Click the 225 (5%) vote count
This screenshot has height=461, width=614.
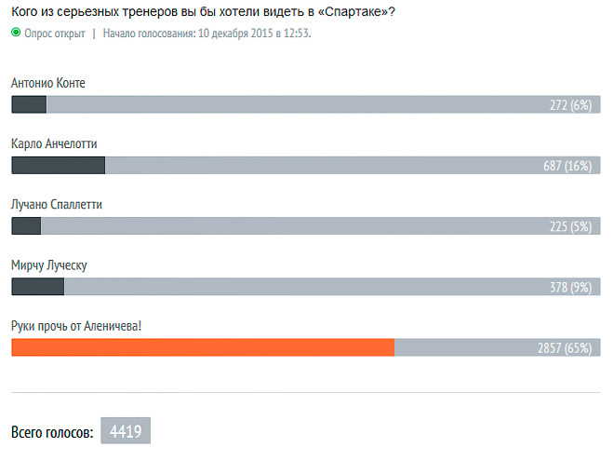[571, 226]
